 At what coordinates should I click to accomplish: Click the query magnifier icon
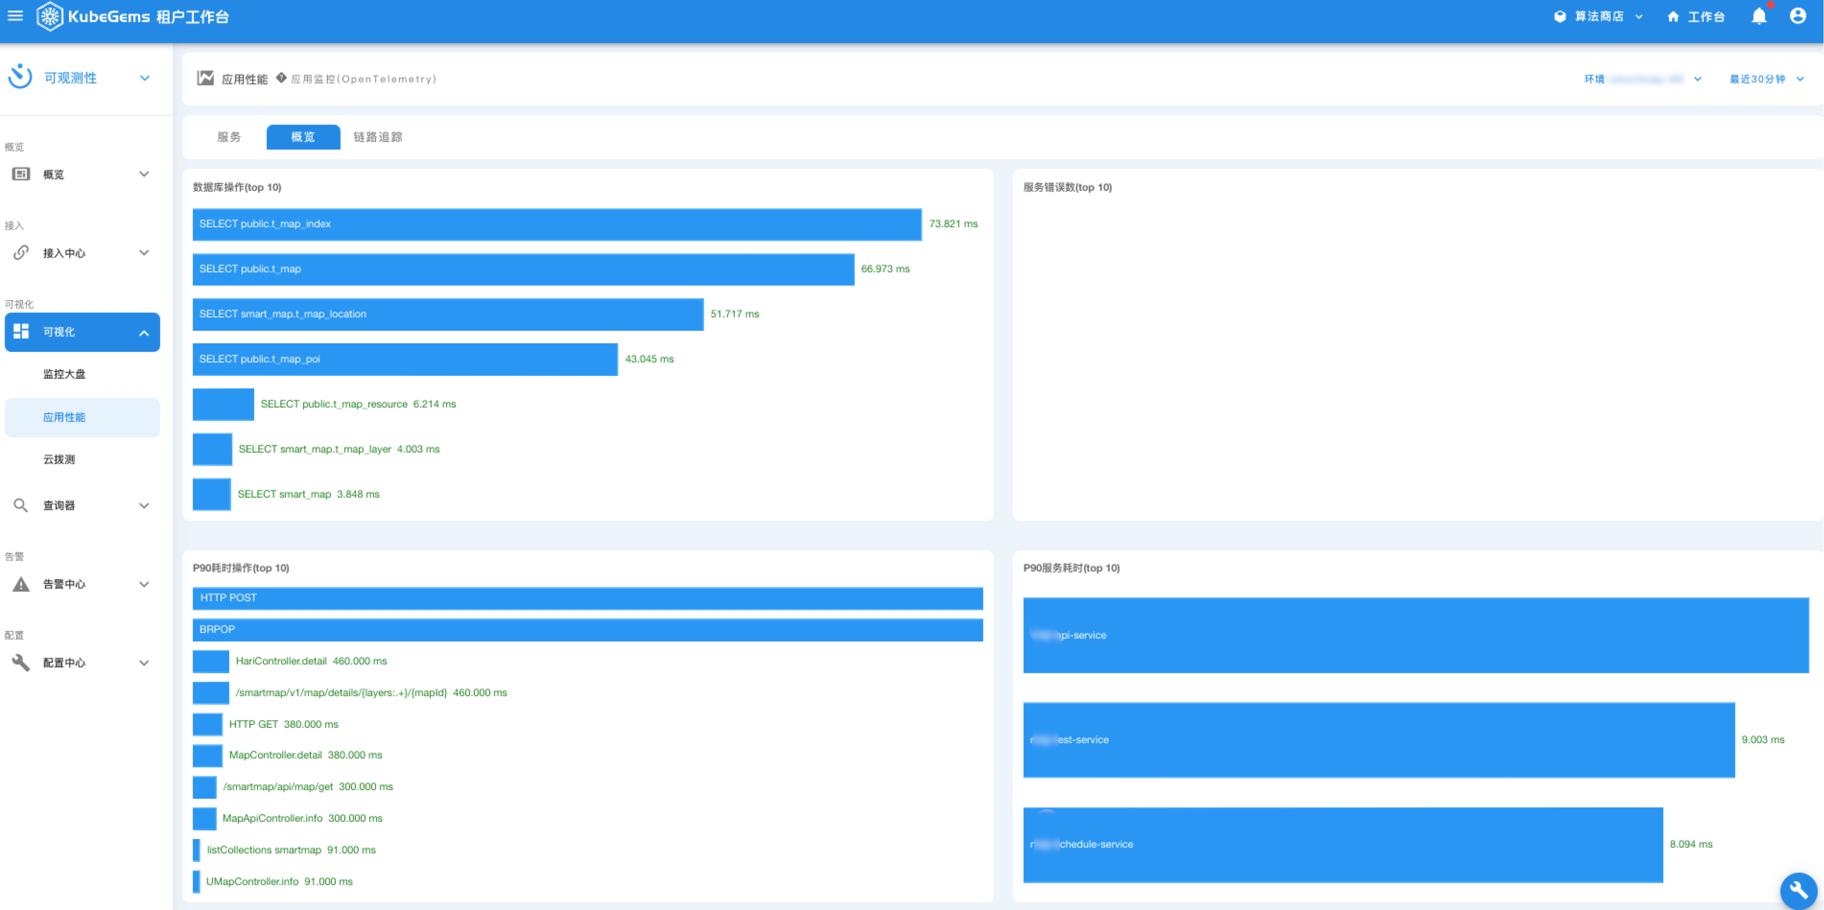coord(21,505)
